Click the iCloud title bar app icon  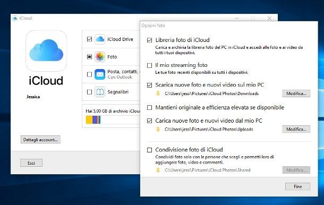[15, 18]
